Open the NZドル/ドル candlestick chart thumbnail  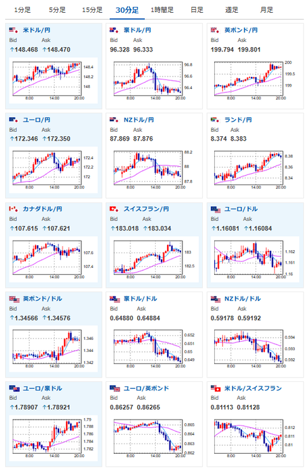coord(254,348)
